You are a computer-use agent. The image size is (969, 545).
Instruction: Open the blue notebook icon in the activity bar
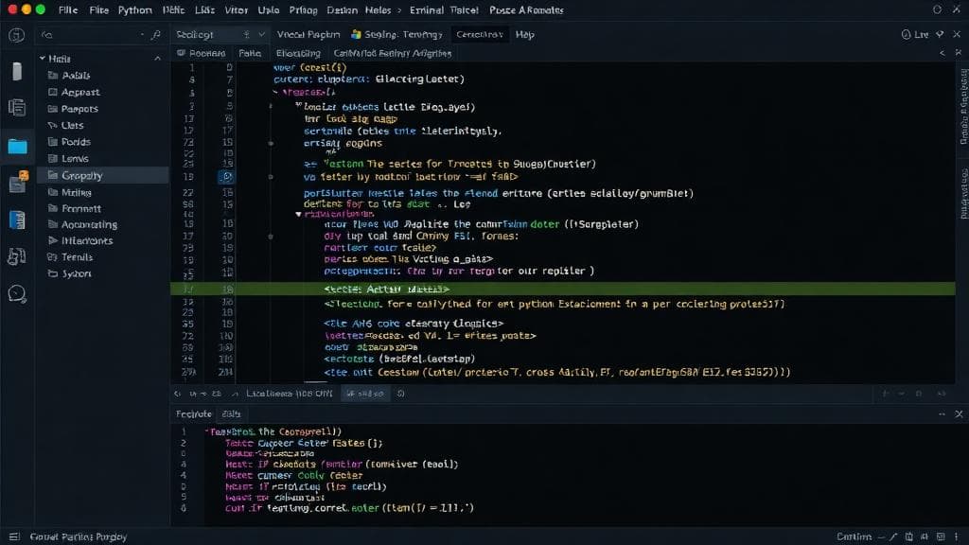point(17,220)
